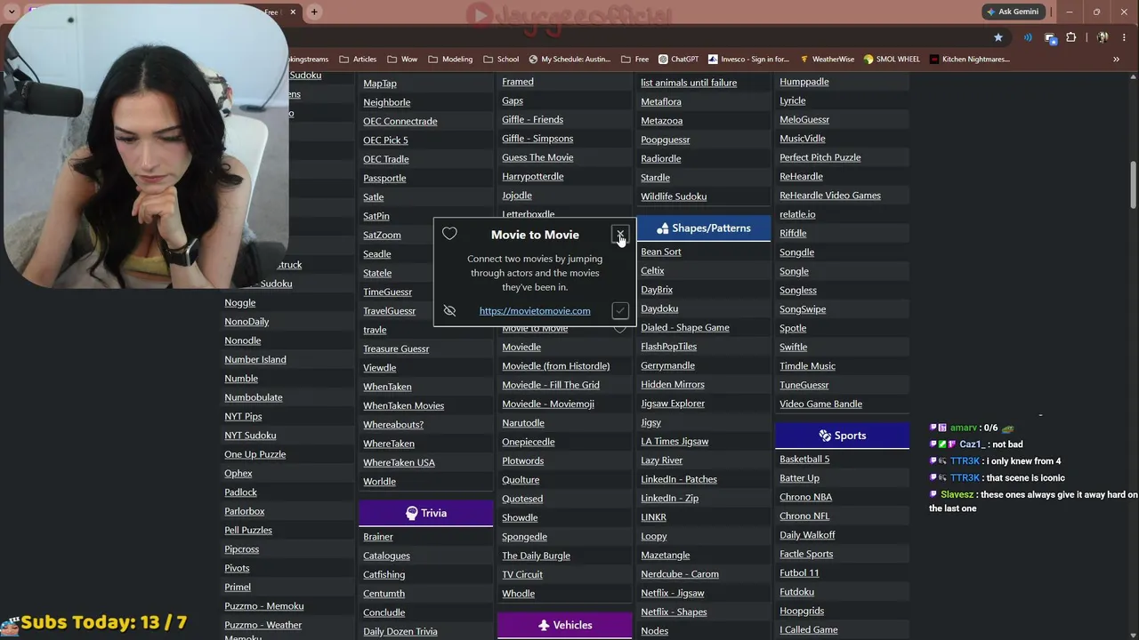Click the page vertical scrollbar
Image resolution: width=1139 pixels, height=640 pixels.
(x=1133, y=185)
